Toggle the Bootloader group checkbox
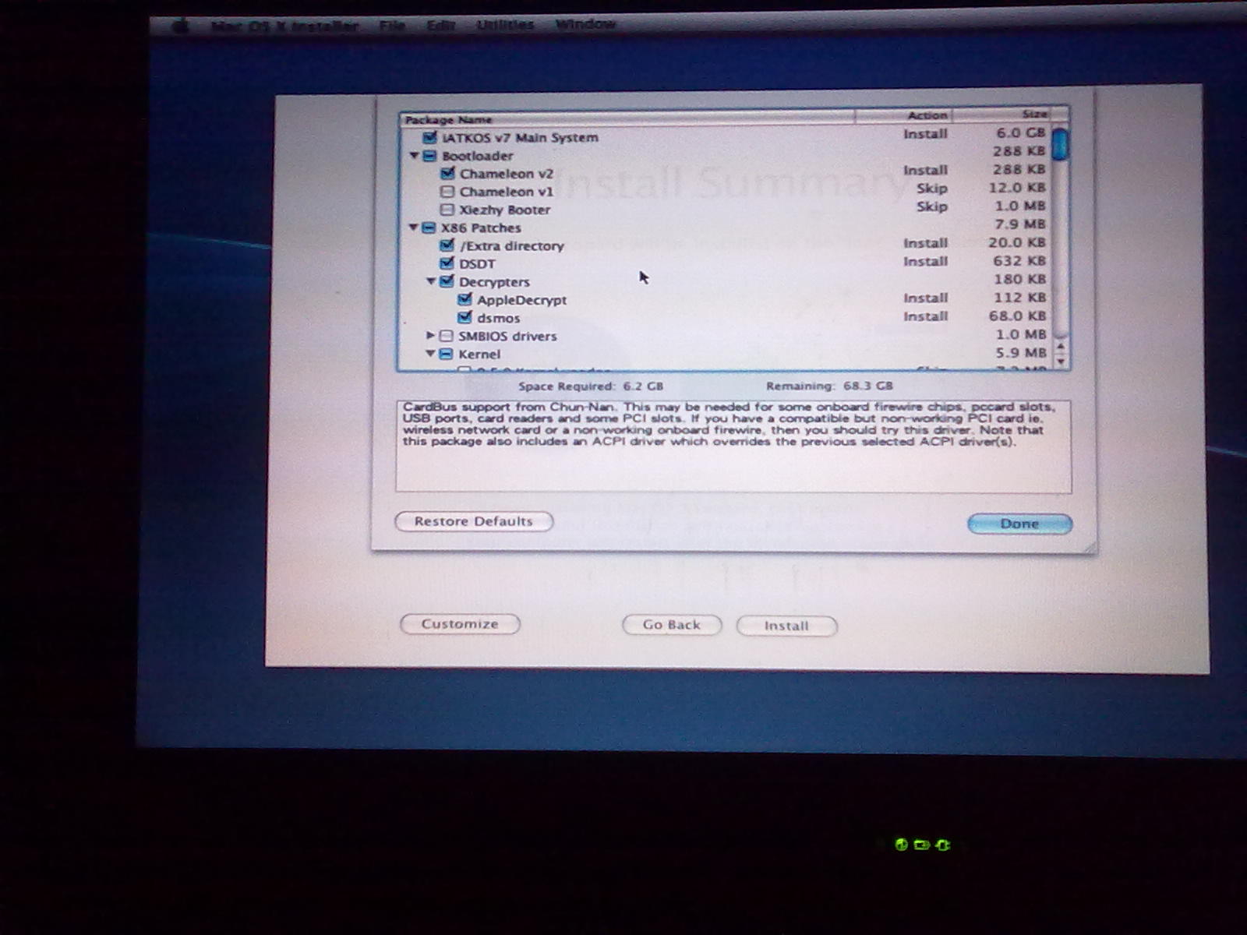 pos(429,156)
